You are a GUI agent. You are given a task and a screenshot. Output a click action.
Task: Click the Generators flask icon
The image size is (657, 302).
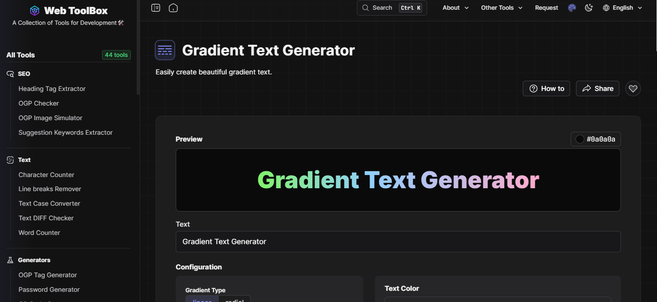(10, 260)
